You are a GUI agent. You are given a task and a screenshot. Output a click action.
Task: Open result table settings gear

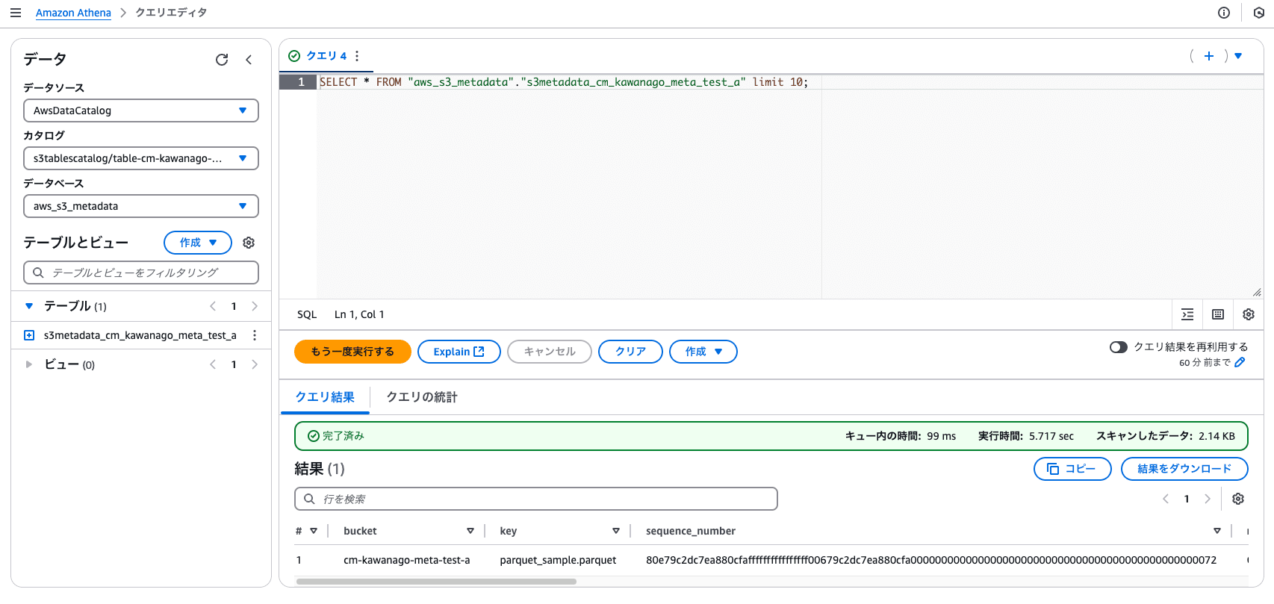pyautogui.click(x=1238, y=499)
